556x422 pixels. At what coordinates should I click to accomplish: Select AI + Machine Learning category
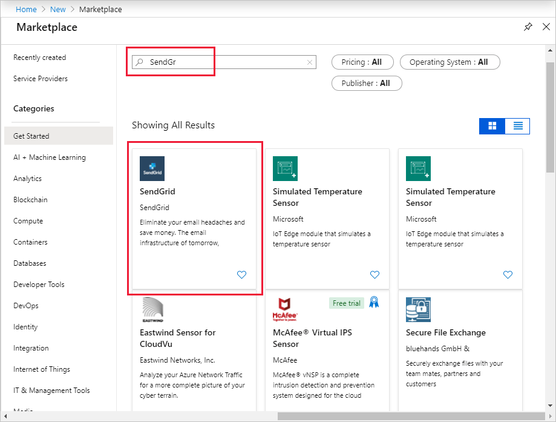click(50, 157)
